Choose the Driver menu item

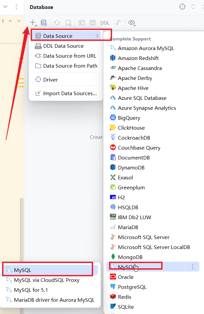tap(66, 80)
